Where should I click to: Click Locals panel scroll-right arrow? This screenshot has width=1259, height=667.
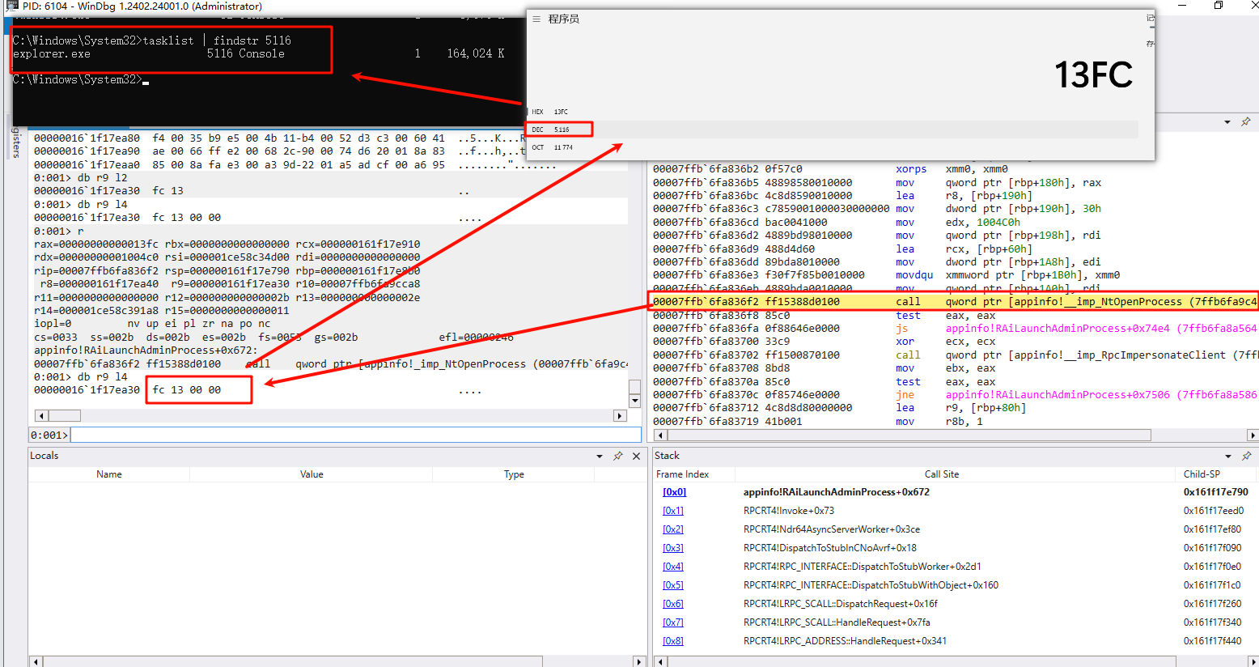(x=638, y=661)
